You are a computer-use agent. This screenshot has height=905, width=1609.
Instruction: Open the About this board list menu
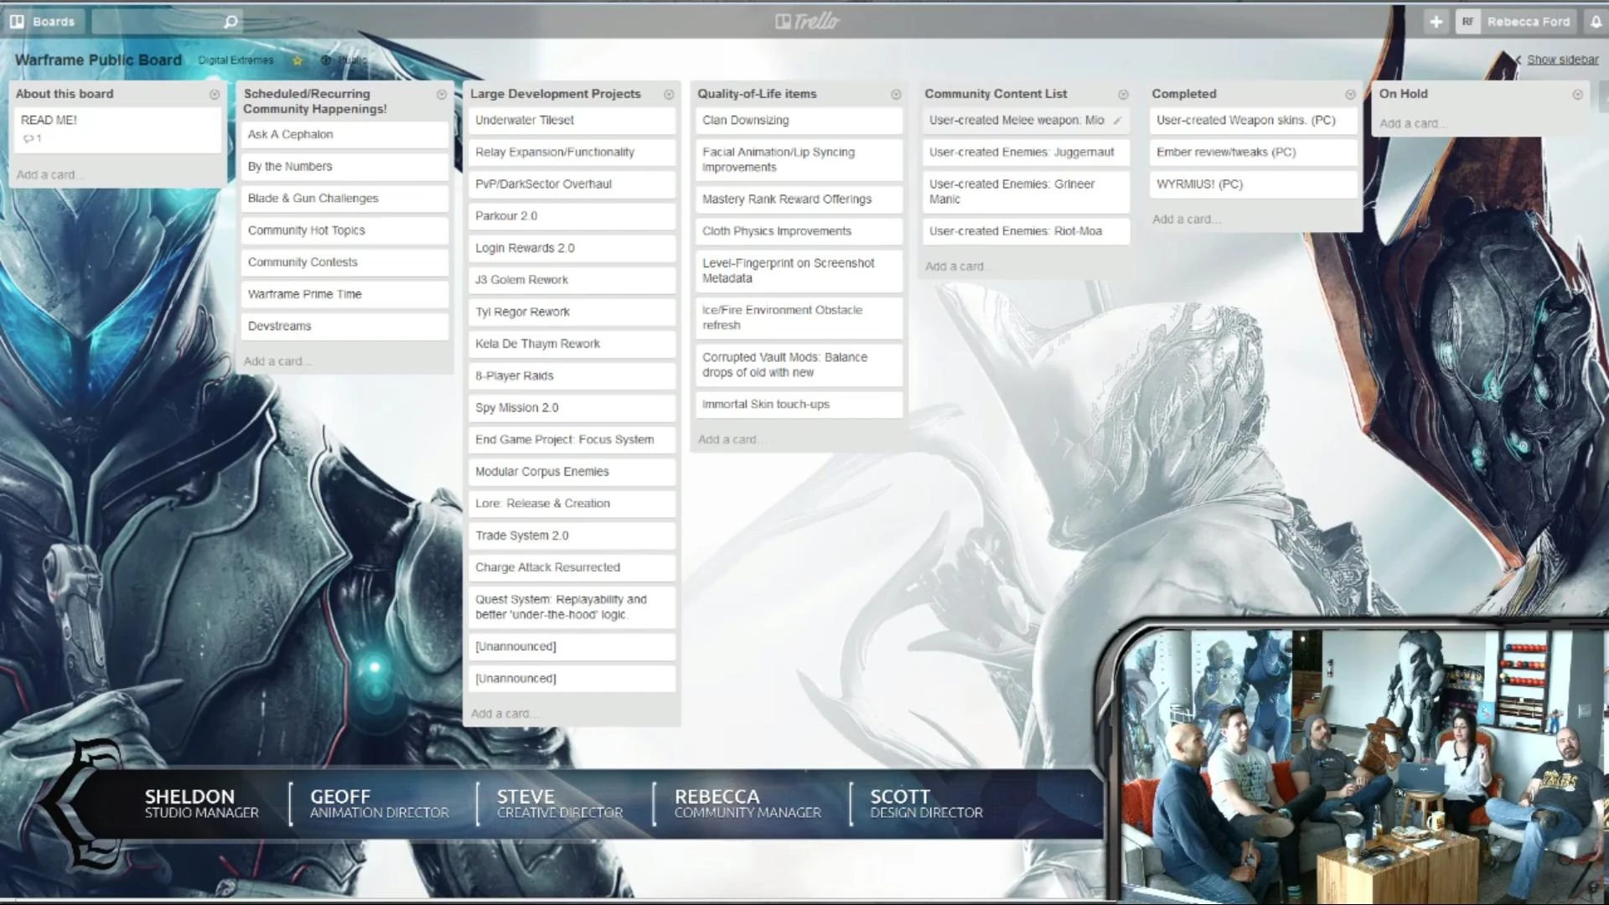[x=215, y=95]
